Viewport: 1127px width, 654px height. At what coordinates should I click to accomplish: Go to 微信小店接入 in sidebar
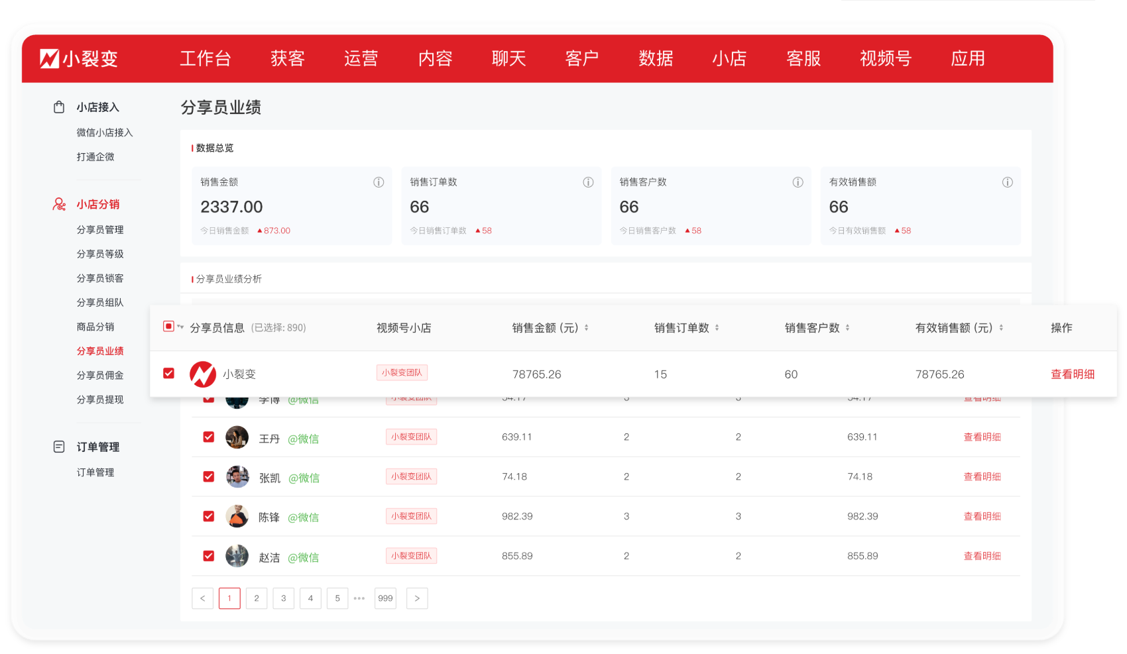pyautogui.click(x=105, y=133)
